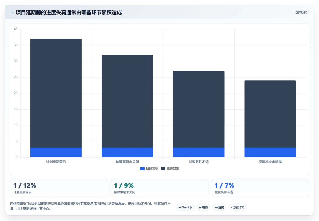Click the x-axis label 计划更新滞后
Viewport: 319px width, 221px height.
tap(56, 162)
